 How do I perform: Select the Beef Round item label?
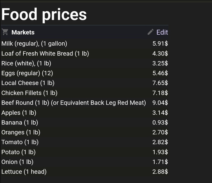point(74,103)
